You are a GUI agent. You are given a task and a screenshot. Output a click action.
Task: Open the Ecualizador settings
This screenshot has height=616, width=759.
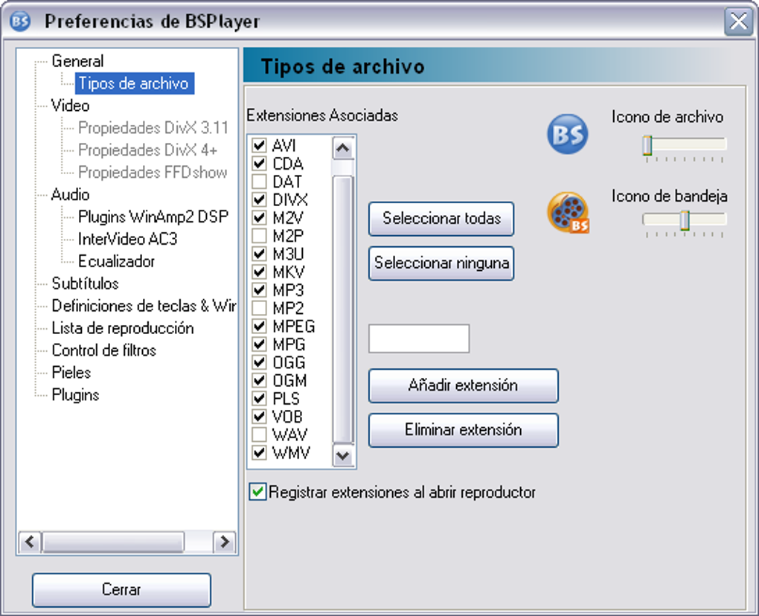[x=116, y=261]
